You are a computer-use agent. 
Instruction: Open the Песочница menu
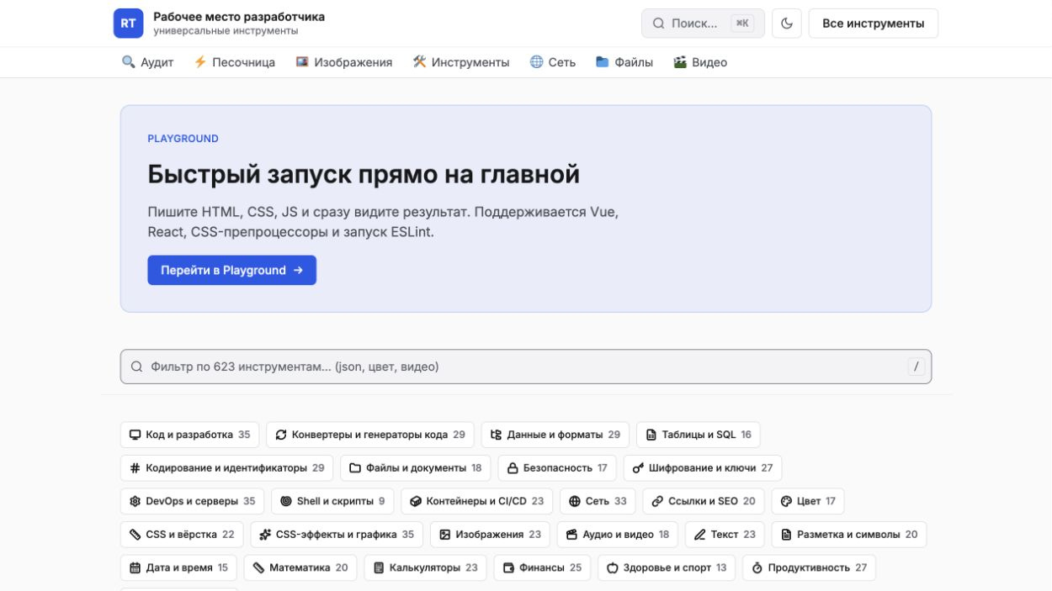point(234,62)
